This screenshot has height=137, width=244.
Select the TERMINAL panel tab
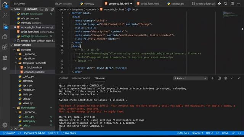tap(100, 78)
